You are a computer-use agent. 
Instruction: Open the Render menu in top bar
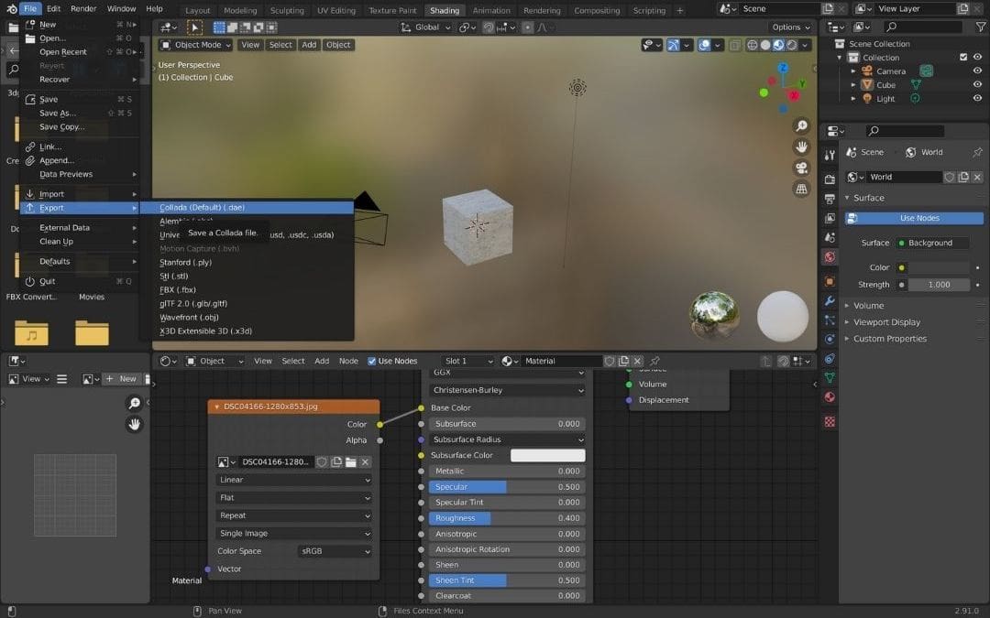click(83, 9)
